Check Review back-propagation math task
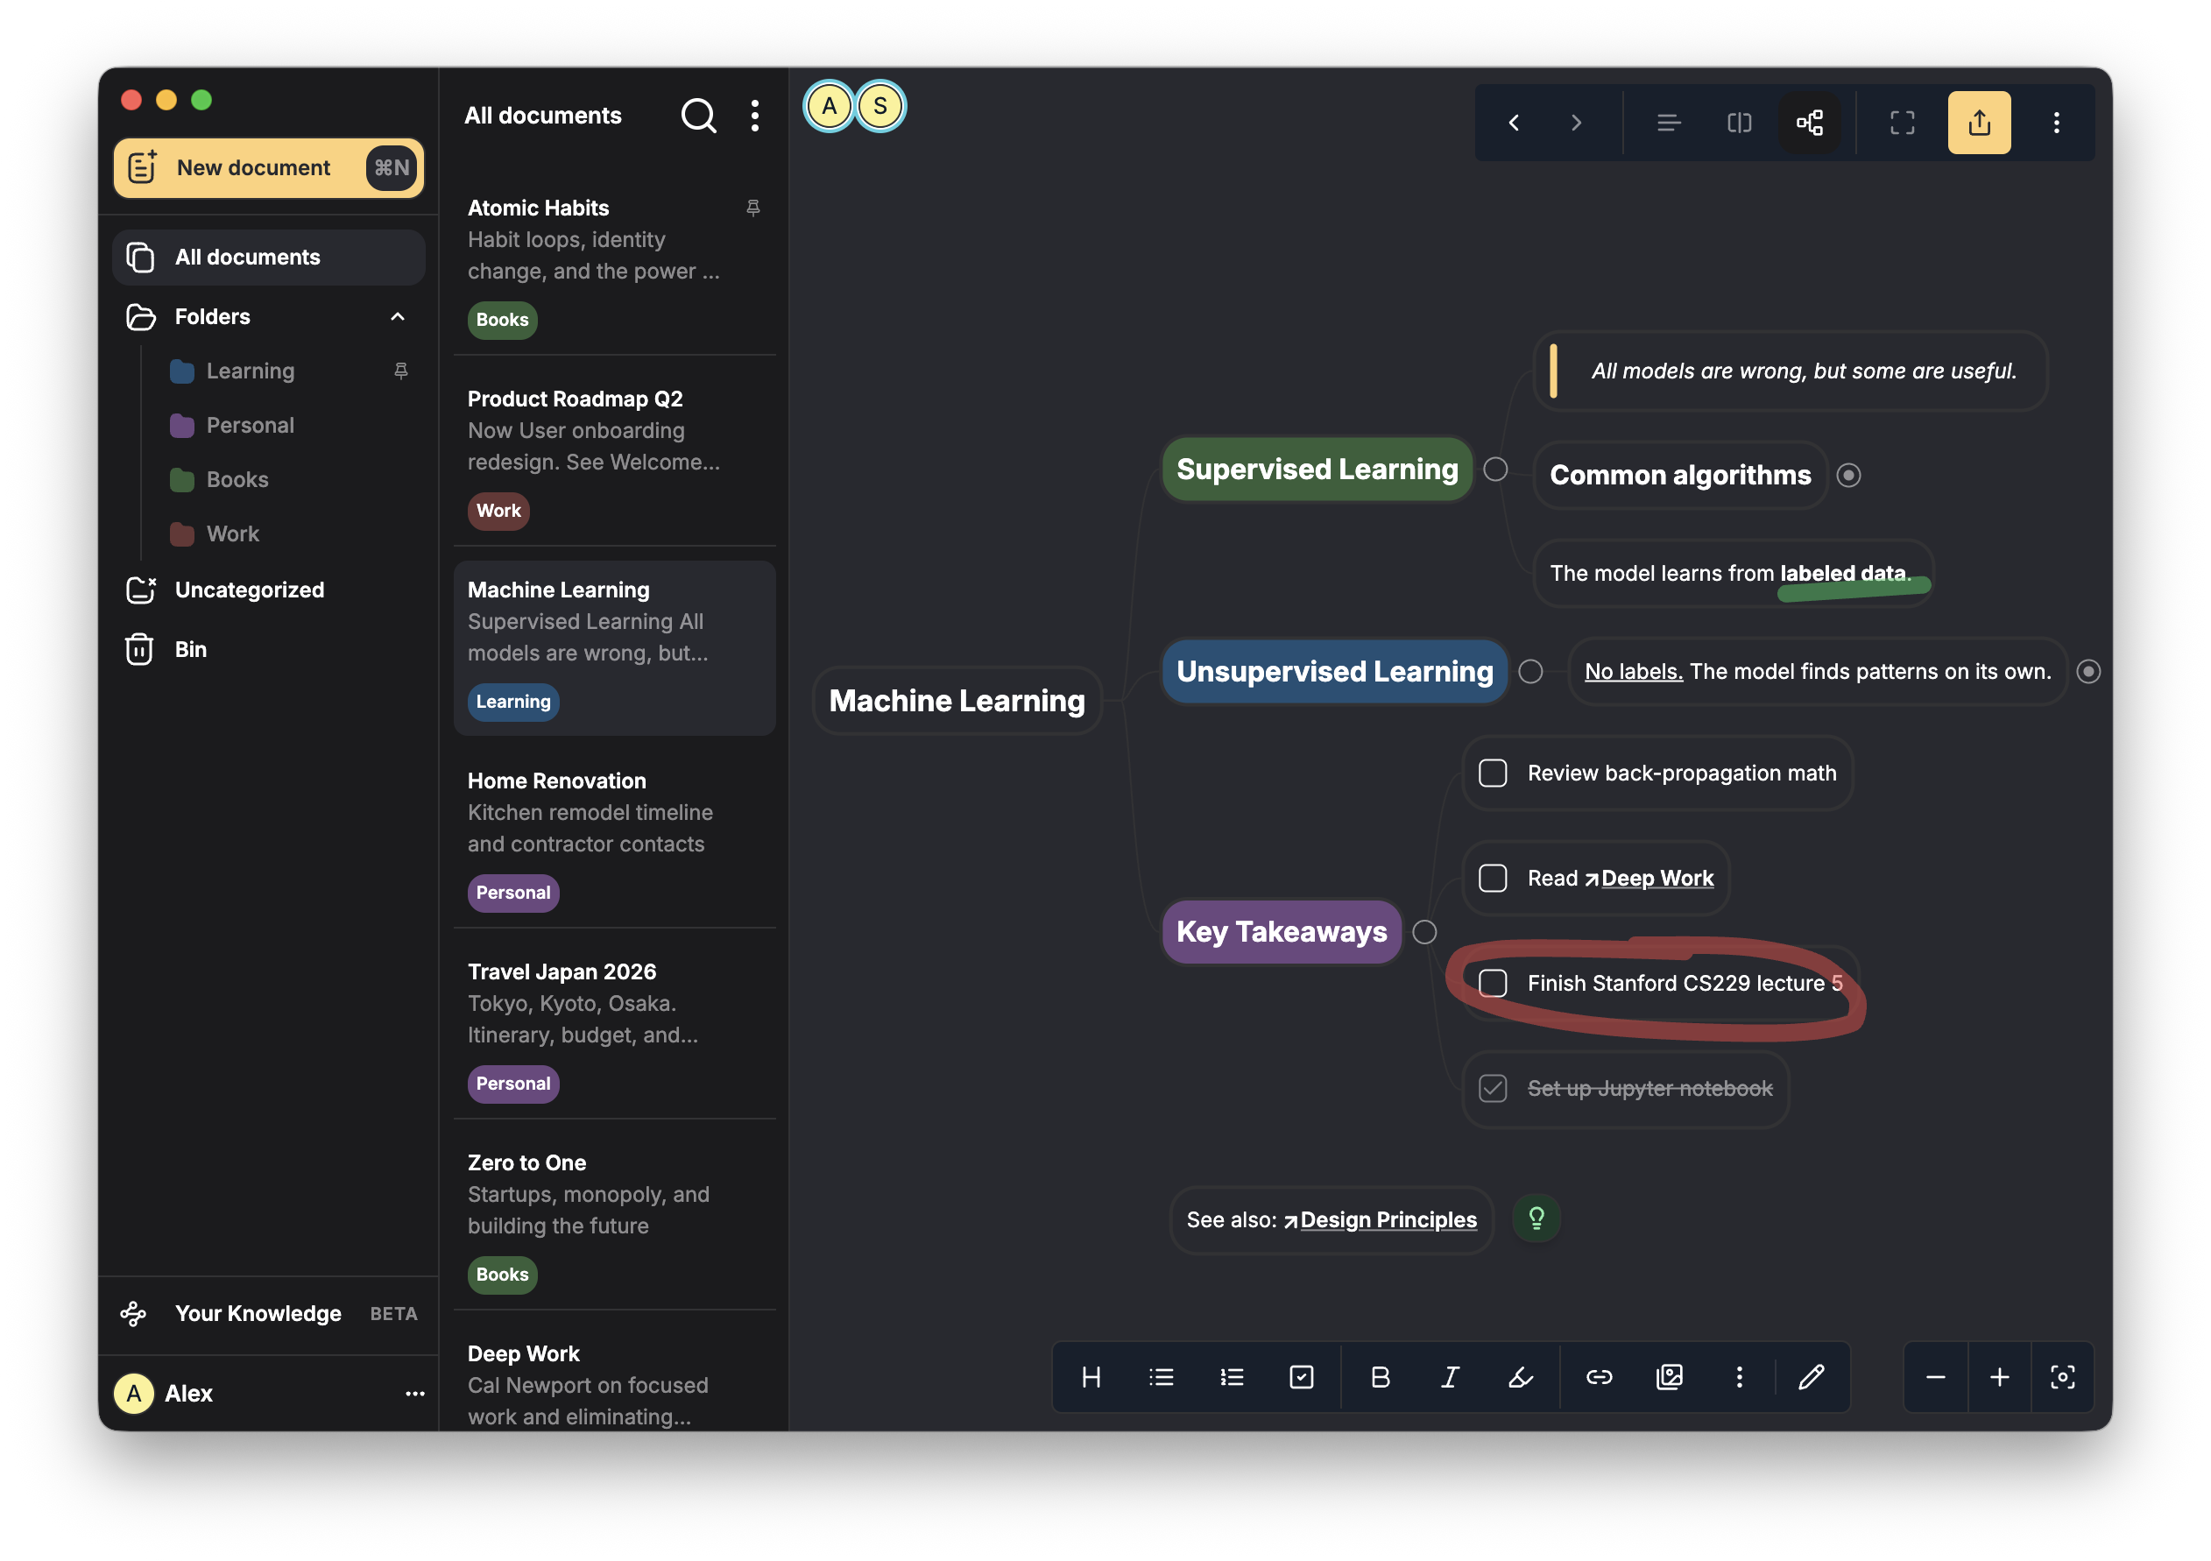The width and height of the screenshot is (2211, 1561). [1493, 773]
